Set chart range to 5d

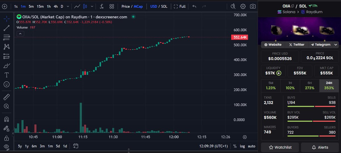(58, 146)
